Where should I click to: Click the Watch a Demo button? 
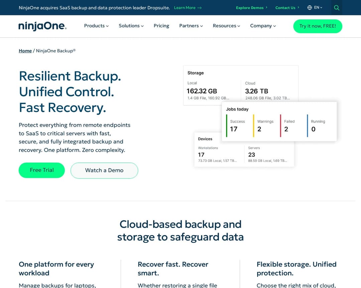pos(104,170)
